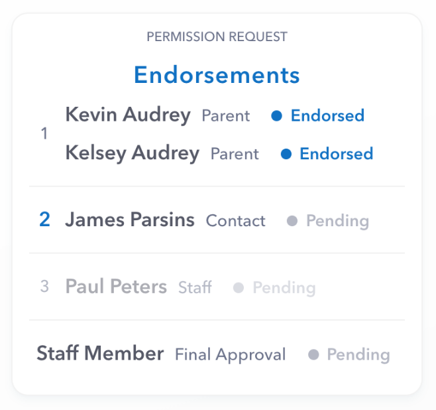This screenshot has height=410, width=436.
Task: Click the blue step number 2
Action: (44, 220)
